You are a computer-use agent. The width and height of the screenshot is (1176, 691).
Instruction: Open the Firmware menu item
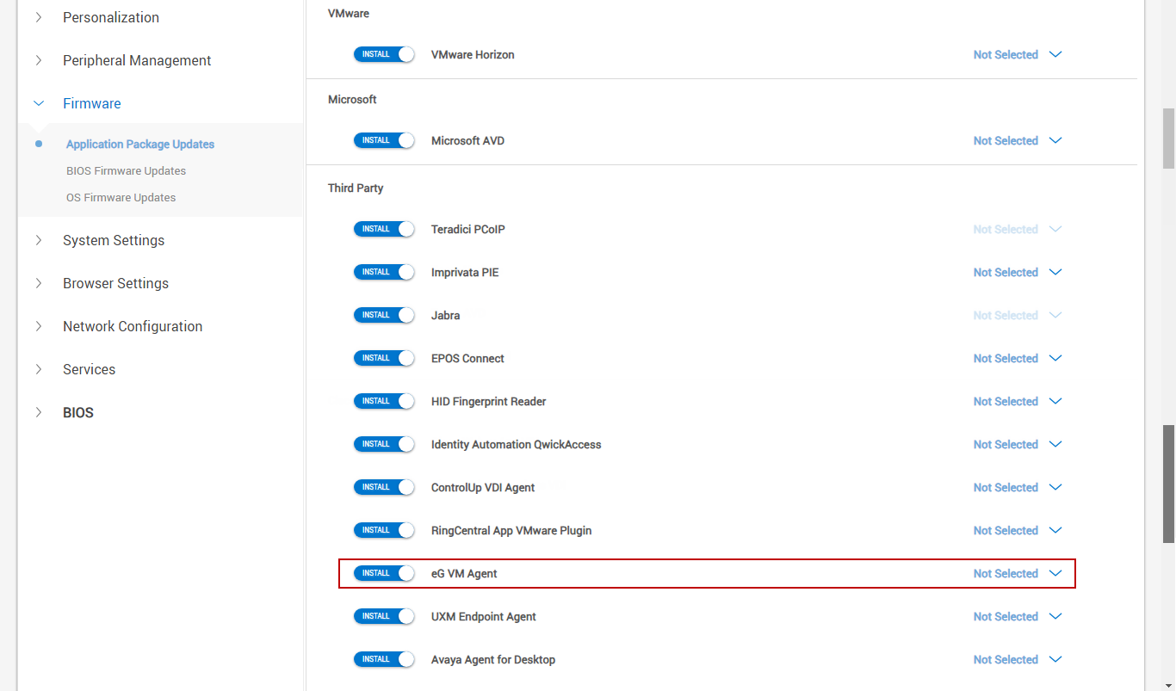pyautogui.click(x=92, y=103)
